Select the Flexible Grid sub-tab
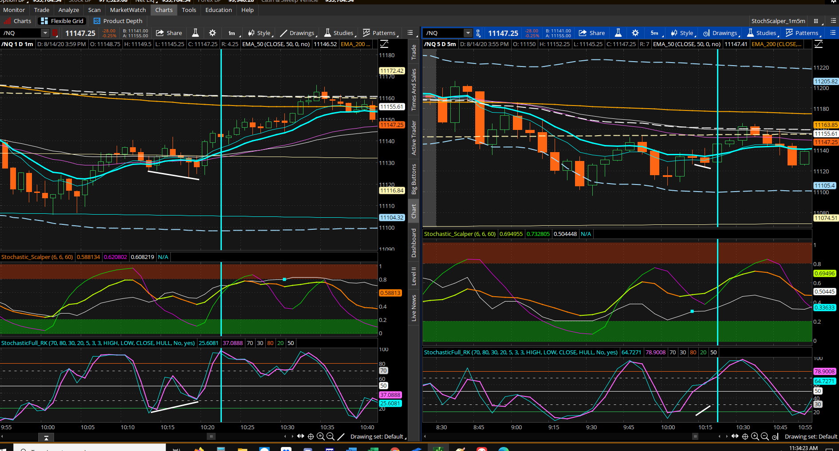This screenshot has height=451, width=839. [62, 21]
